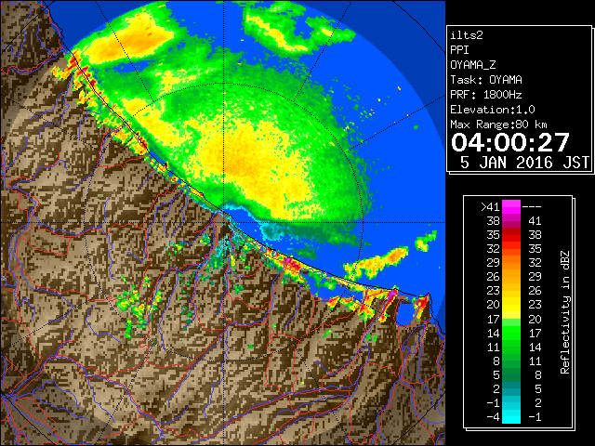The width and height of the screenshot is (595, 446).
Task: Click the '-1' value at legend bottom right
Action: click(x=535, y=417)
